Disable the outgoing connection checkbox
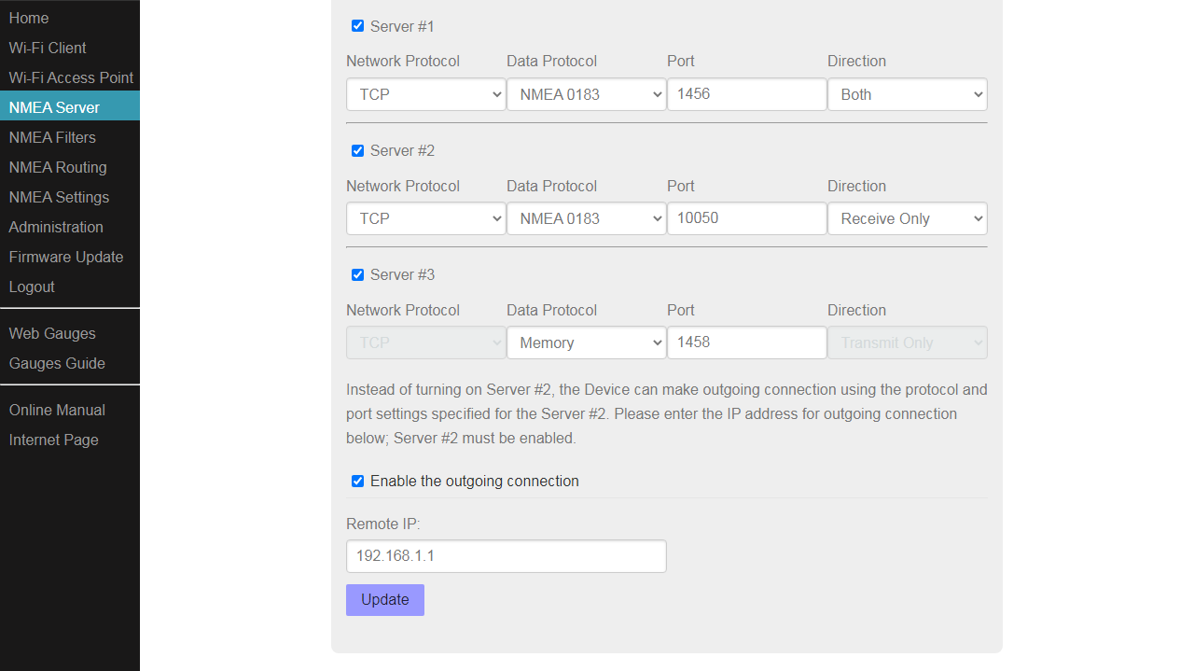This screenshot has width=1194, height=671. point(357,481)
